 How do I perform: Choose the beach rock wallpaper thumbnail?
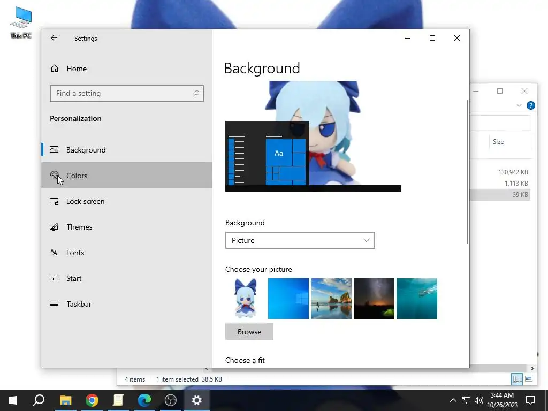pos(331,299)
